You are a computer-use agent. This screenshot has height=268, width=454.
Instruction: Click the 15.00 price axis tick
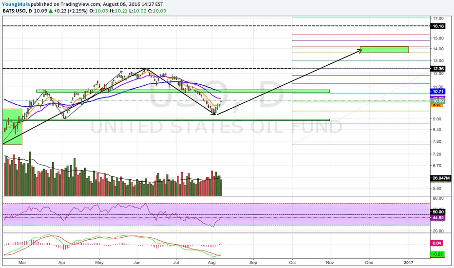tap(438, 38)
